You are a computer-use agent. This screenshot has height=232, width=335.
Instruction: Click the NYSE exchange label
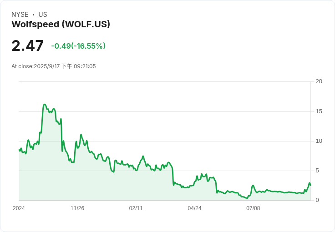[x=20, y=15]
